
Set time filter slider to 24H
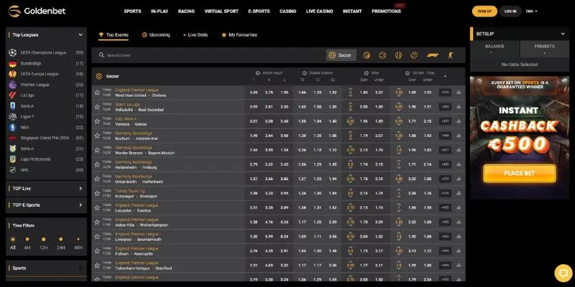point(60,248)
